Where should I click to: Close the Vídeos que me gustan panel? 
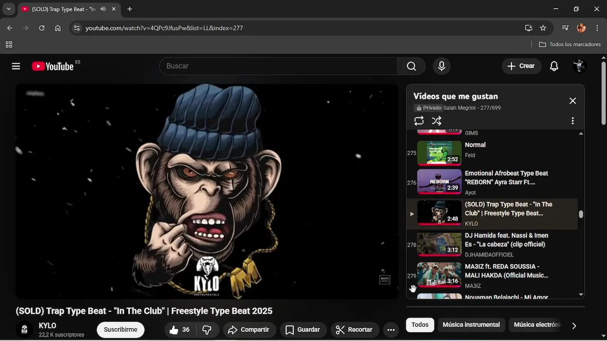[x=572, y=101]
